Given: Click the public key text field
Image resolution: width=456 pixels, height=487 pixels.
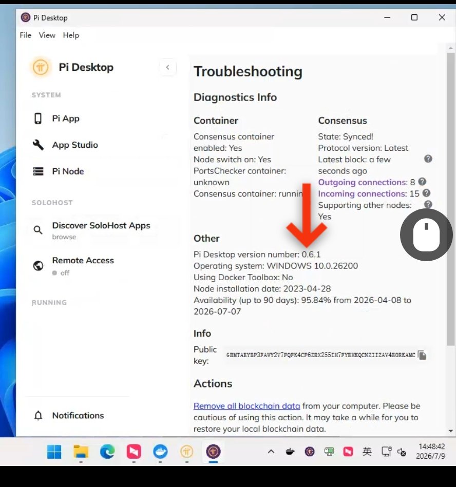Looking at the screenshot, I should pos(320,355).
